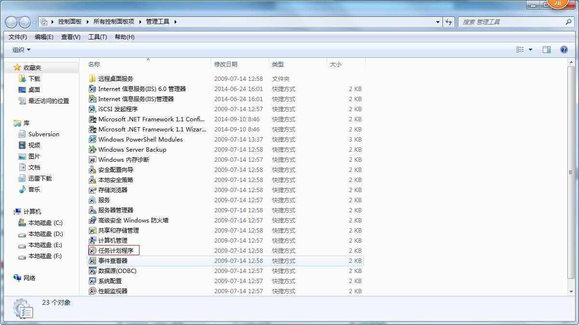Screen dimensions: 579x325
Task: Sort by the 名称 column header
Action: [149, 64]
